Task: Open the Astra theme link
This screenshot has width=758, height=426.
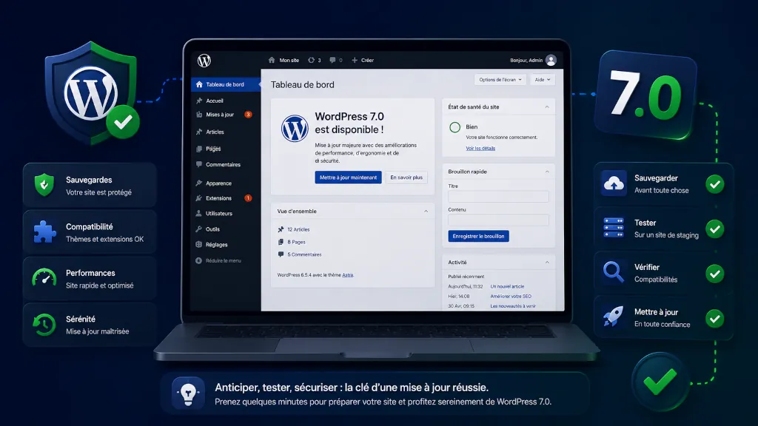Action: [348, 275]
